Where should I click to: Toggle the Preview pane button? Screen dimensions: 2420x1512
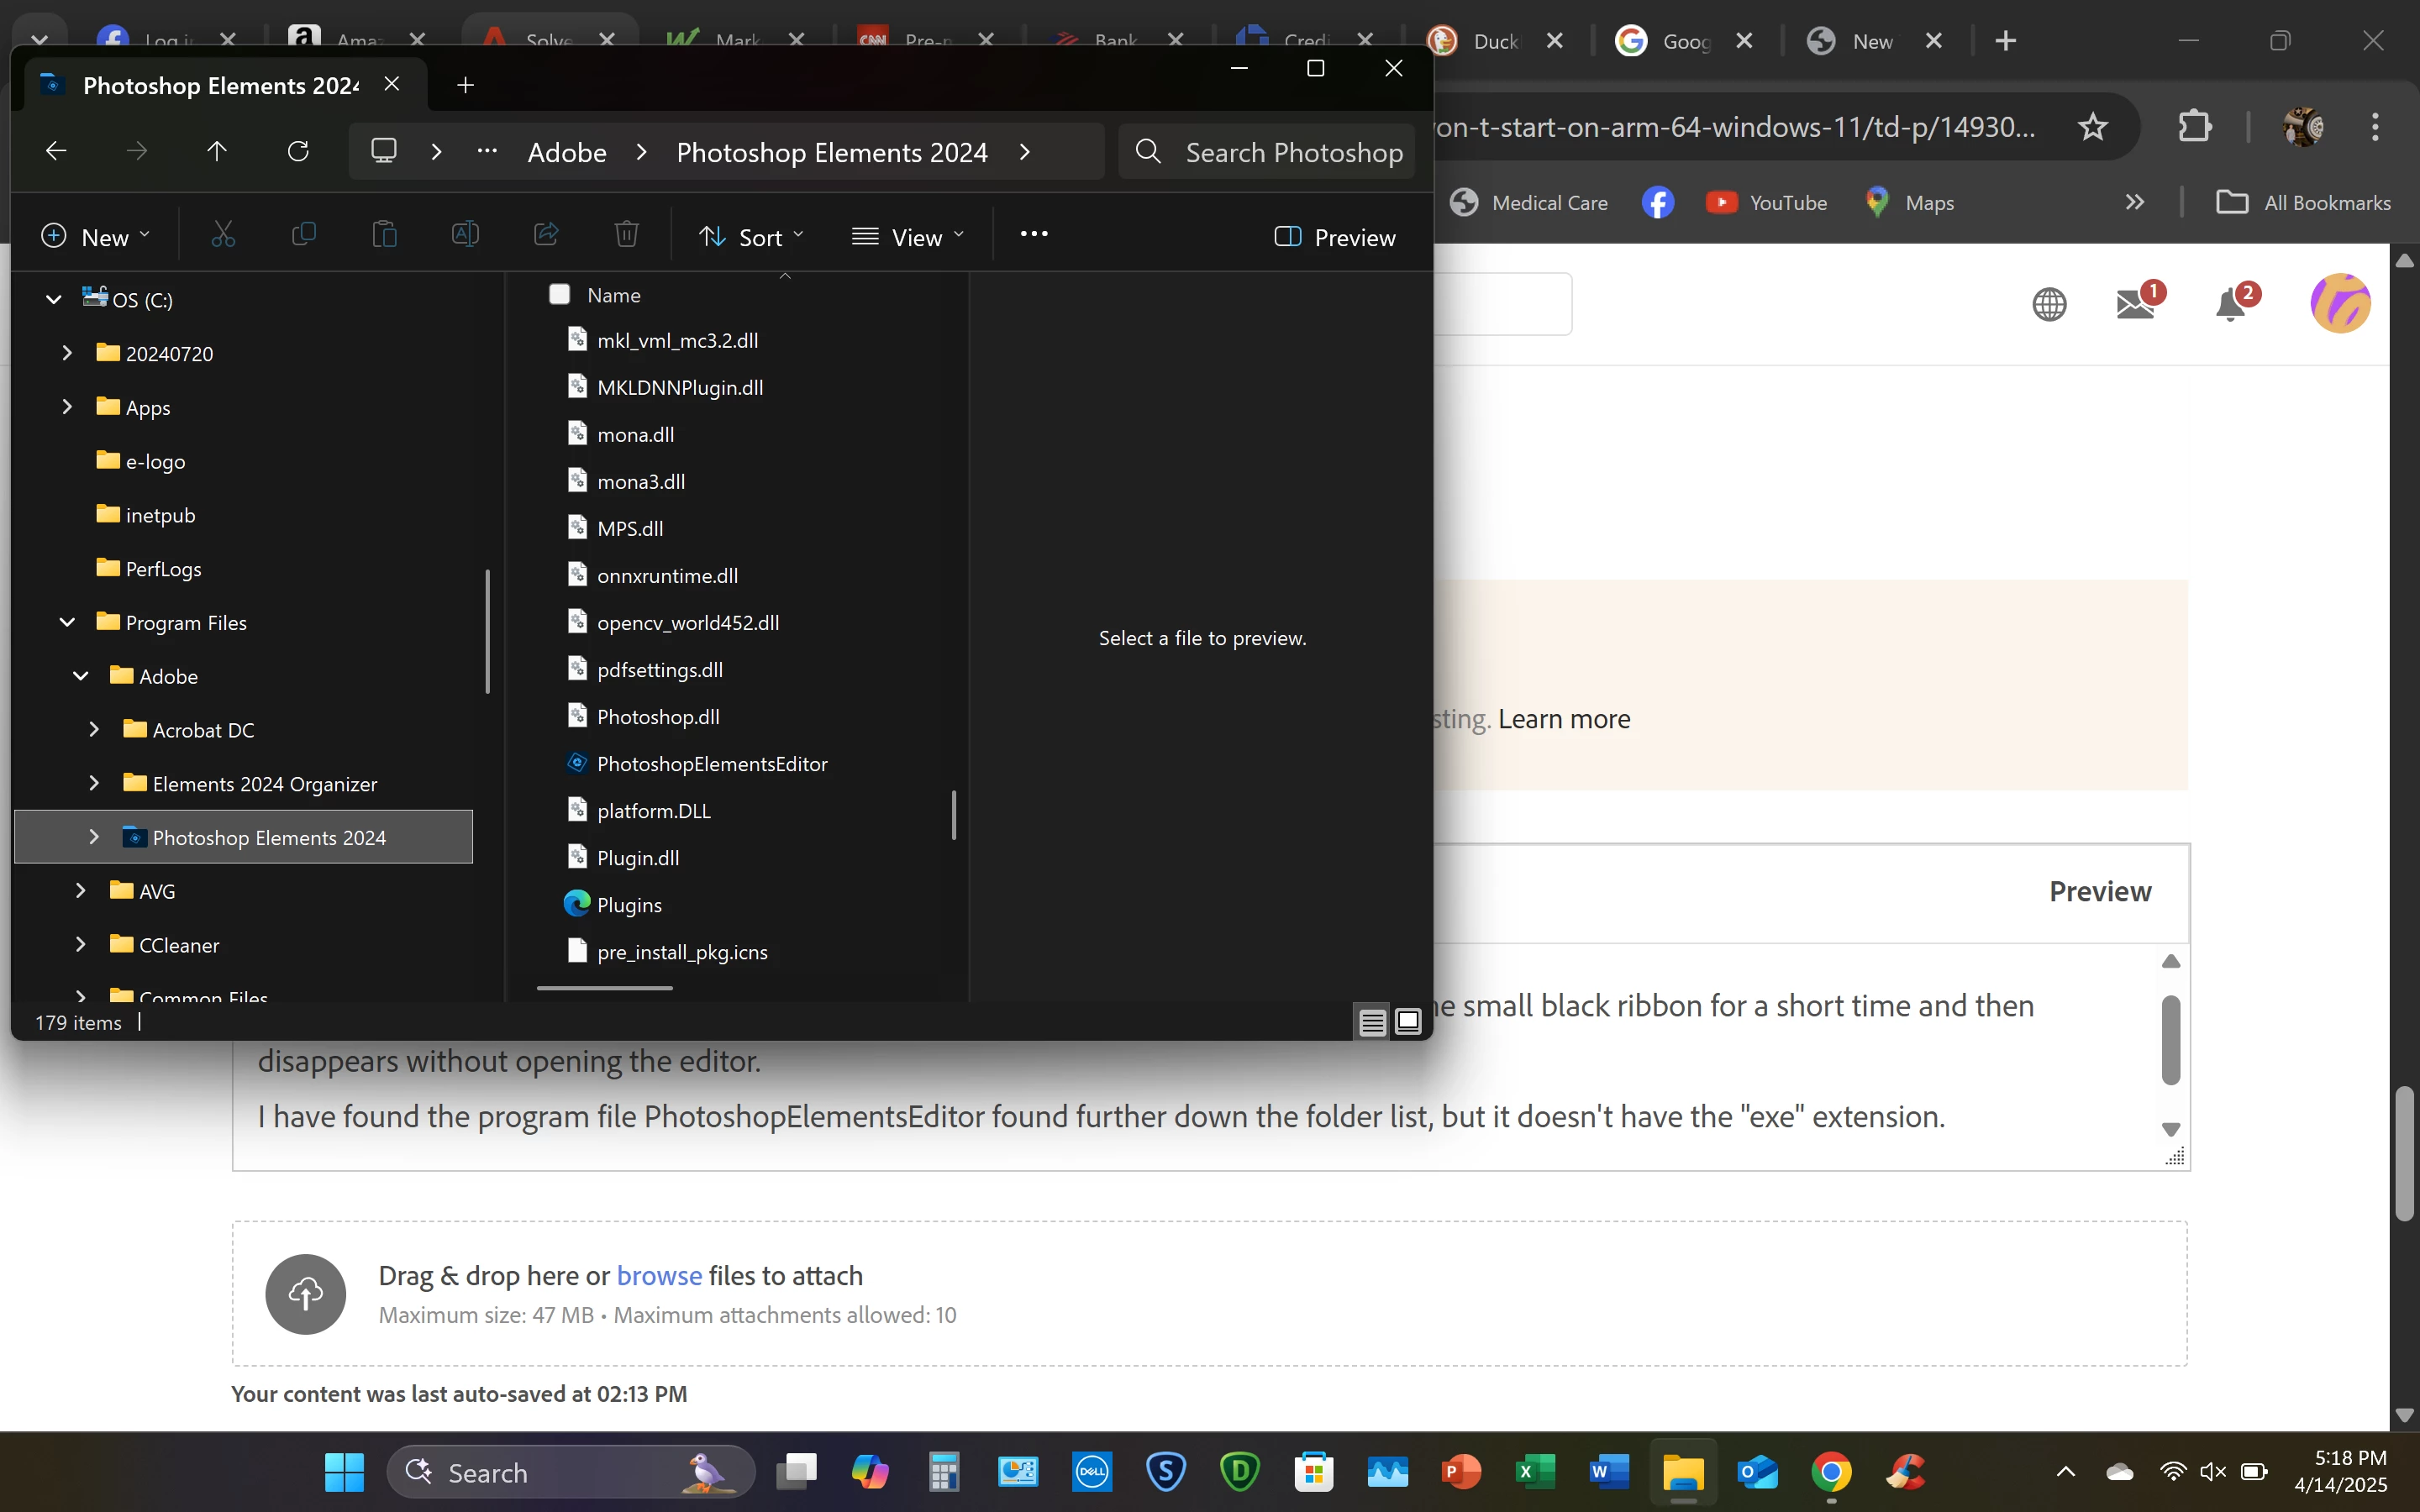pos(1334,237)
